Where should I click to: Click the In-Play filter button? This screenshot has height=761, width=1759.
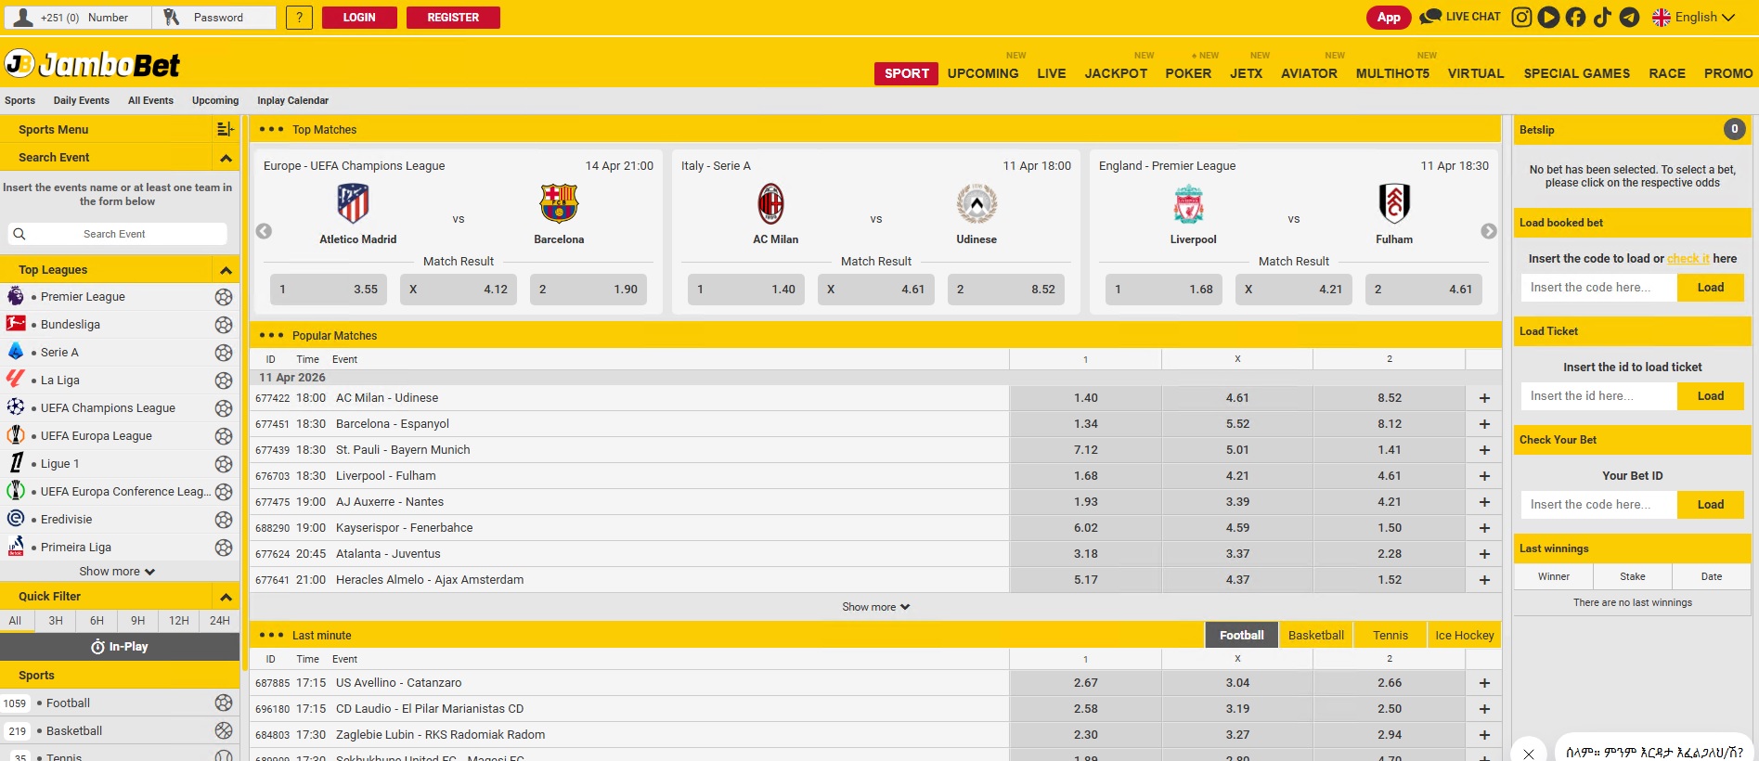coord(120,647)
